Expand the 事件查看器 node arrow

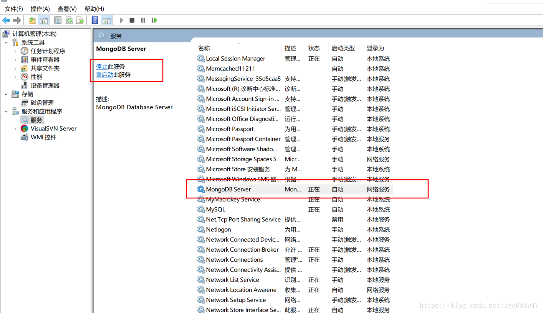[x=15, y=60]
